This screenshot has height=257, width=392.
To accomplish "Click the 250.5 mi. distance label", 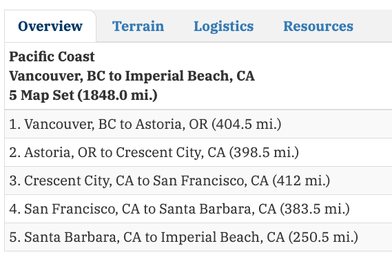I will click(x=323, y=237).
